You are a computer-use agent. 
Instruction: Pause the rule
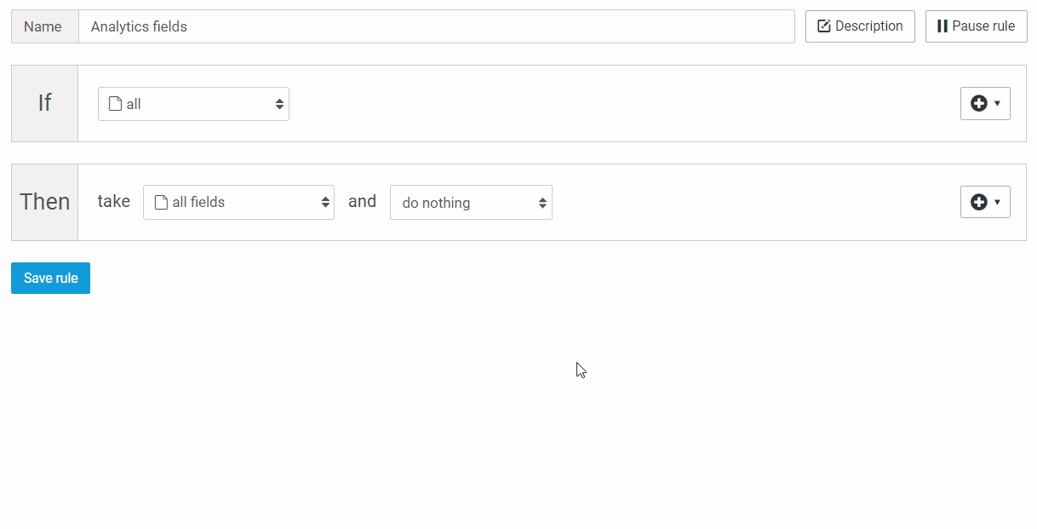(976, 26)
